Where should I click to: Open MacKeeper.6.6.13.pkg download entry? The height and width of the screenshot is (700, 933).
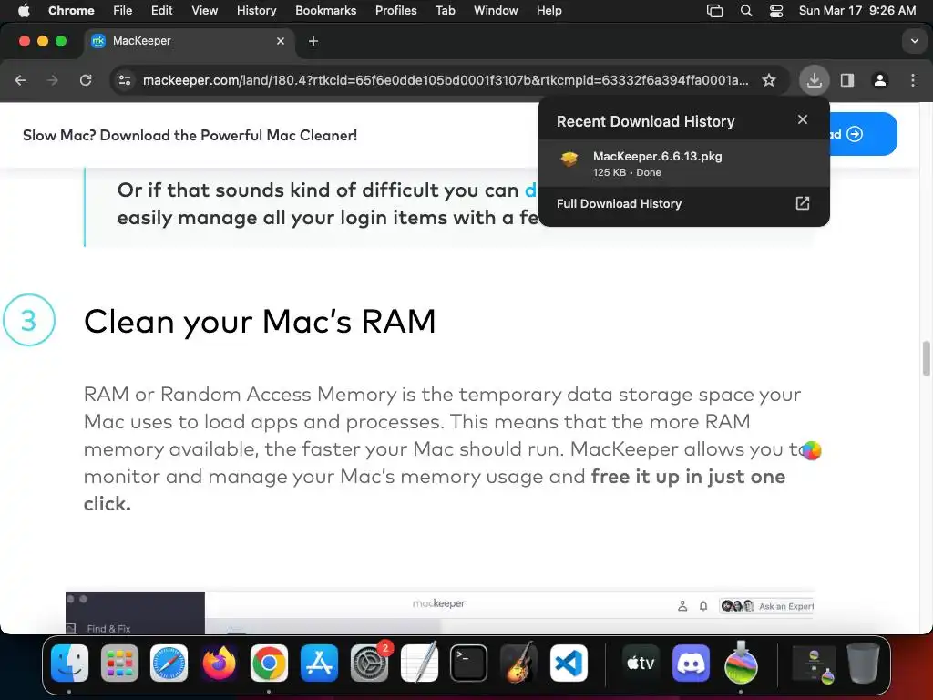coord(683,164)
